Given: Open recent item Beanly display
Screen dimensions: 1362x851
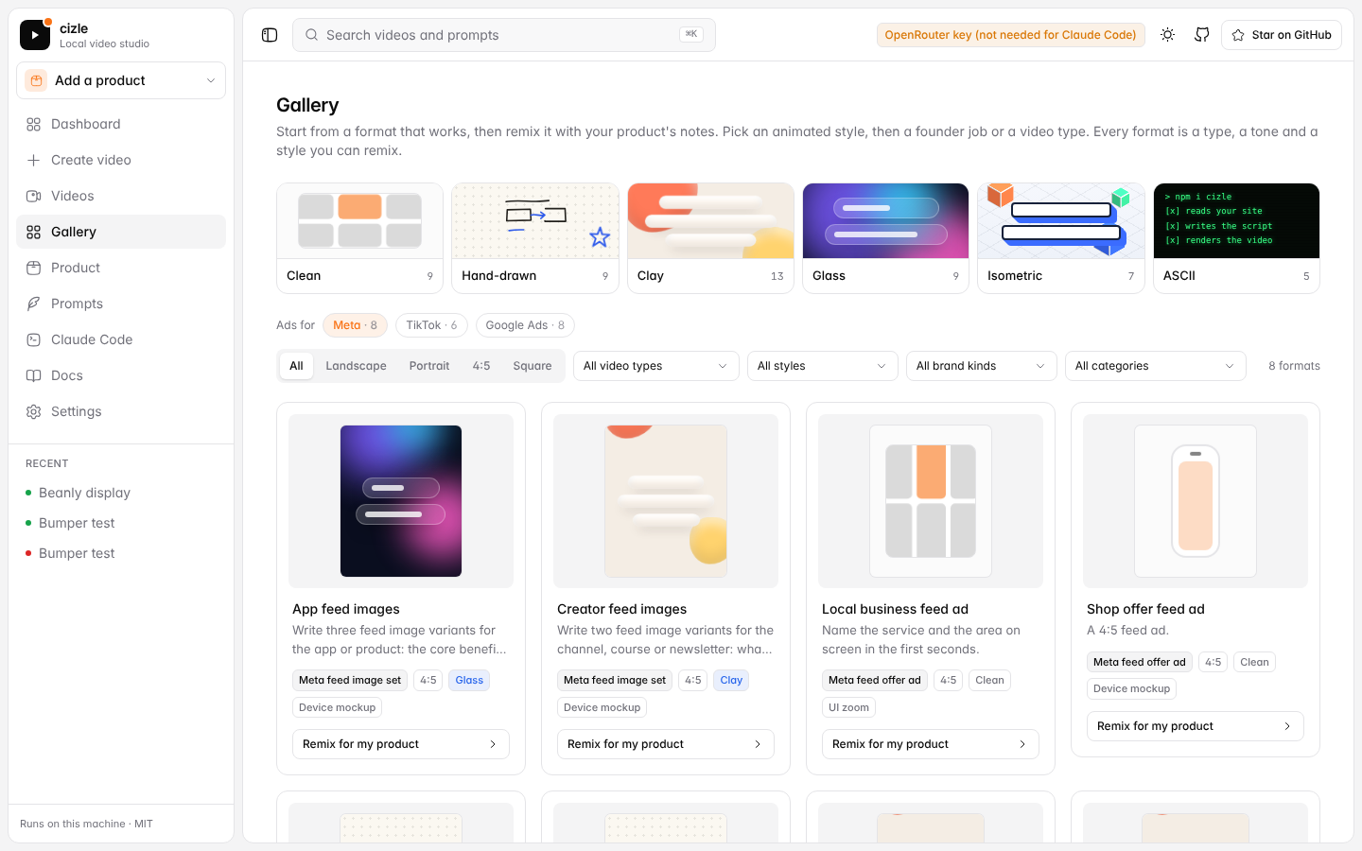Looking at the screenshot, I should [x=121, y=493].
